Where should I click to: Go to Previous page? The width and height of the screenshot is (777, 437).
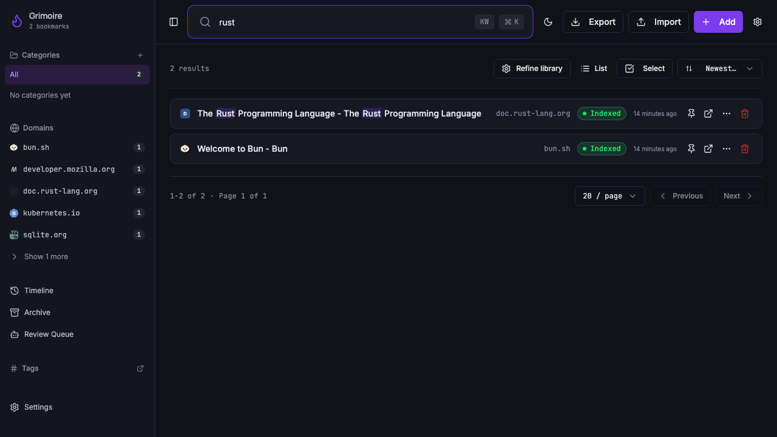coord(680,196)
